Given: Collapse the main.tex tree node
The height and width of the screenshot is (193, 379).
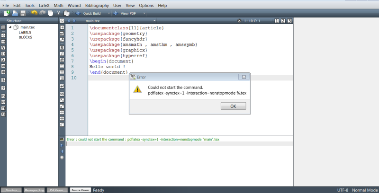Looking at the screenshot, I should pos(10,27).
